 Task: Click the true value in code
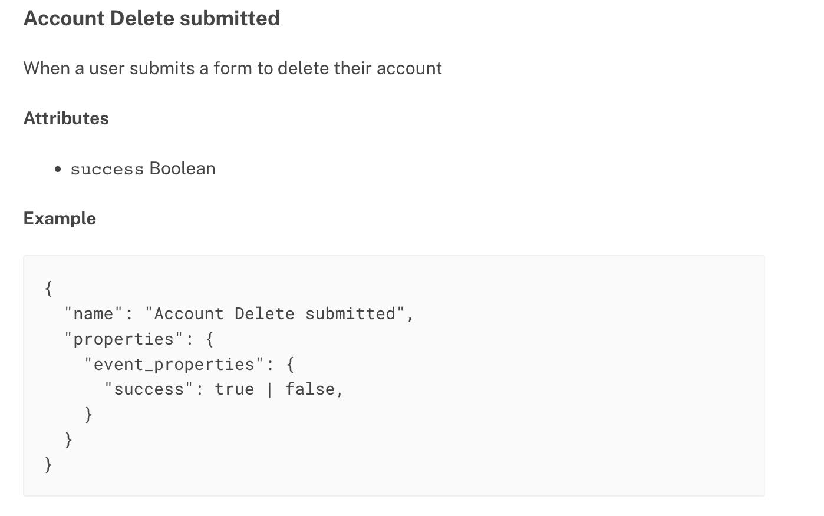pyautogui.click(x=235, y=389)
